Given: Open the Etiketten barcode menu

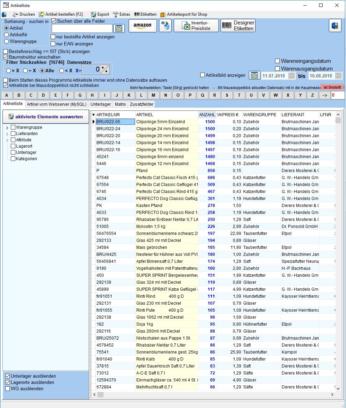Looking at the screenshot, I should pyautogui.click(x=145, y=14).
